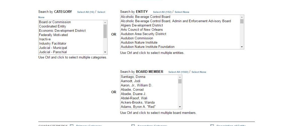Check the Primary Category checkbox

tap(72, 125)
